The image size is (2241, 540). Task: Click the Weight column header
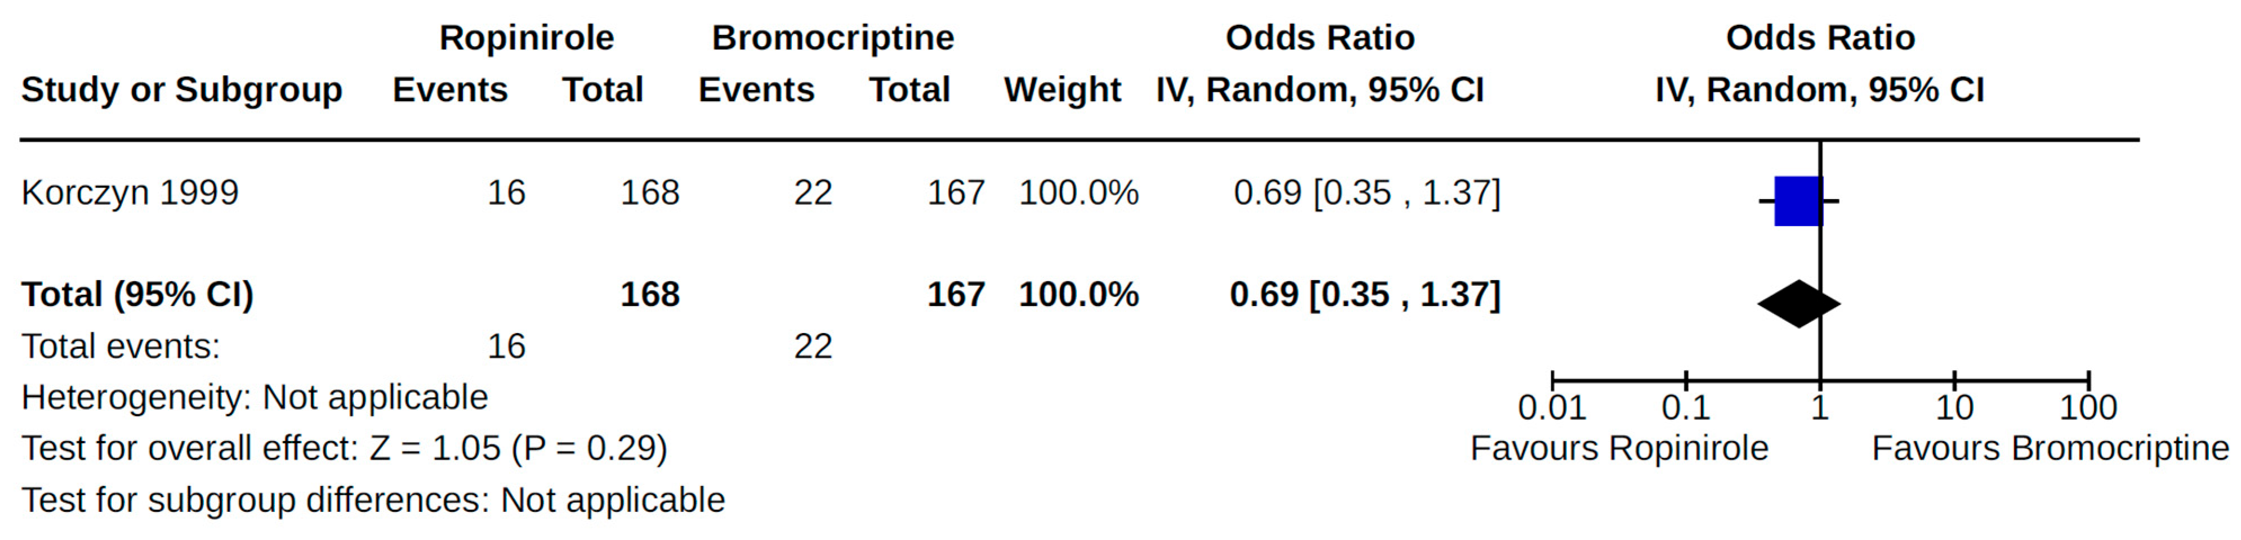coord(1062,89)
